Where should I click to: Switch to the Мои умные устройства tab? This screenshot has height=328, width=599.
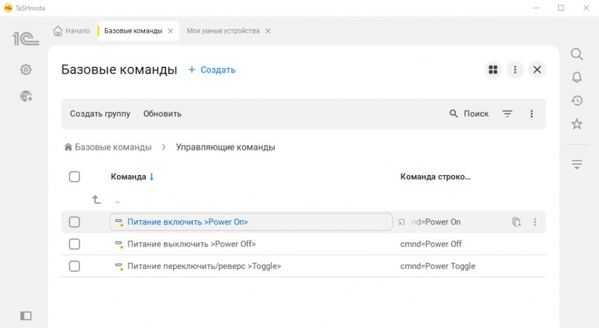click(223, 31)
